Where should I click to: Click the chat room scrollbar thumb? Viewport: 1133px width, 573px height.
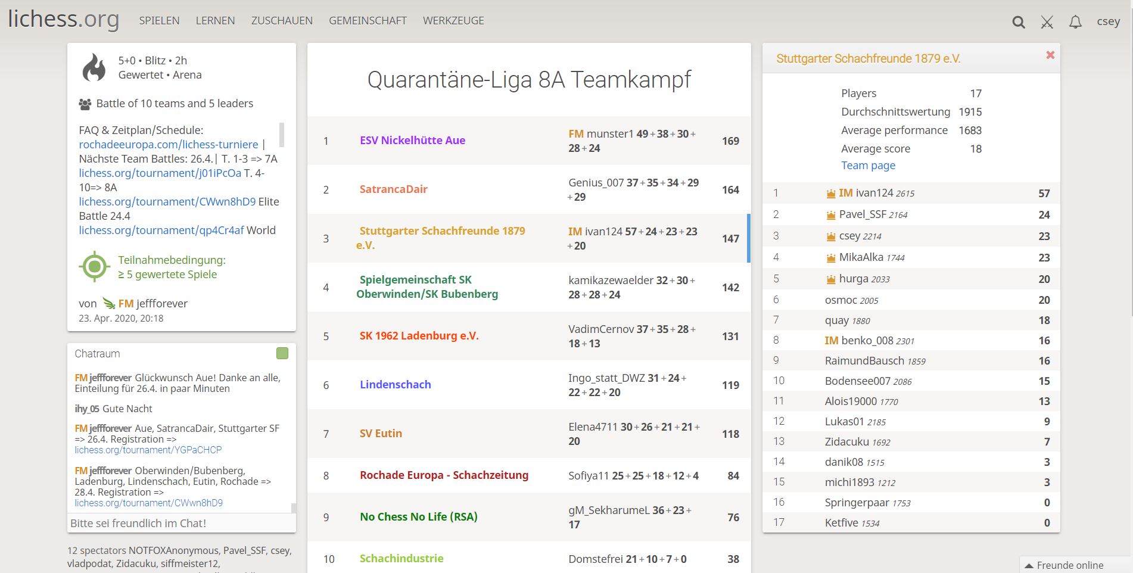pos(293,508)
